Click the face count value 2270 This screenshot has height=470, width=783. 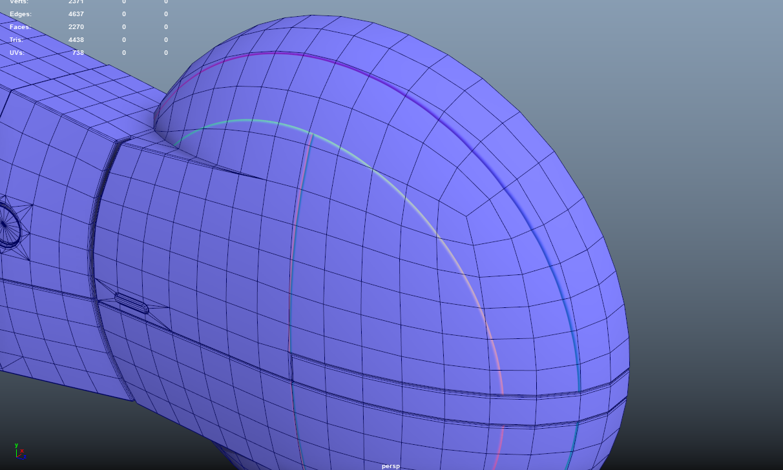pos(76,27)
